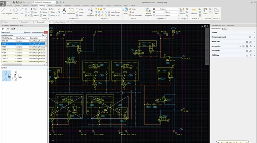Screen dimensions: 257x143
Task: Switch to the Start drawing tab
Action: (6, 22)
